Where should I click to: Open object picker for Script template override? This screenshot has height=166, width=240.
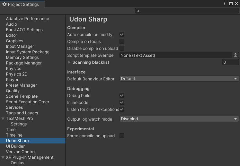click(x=235, y=55)
